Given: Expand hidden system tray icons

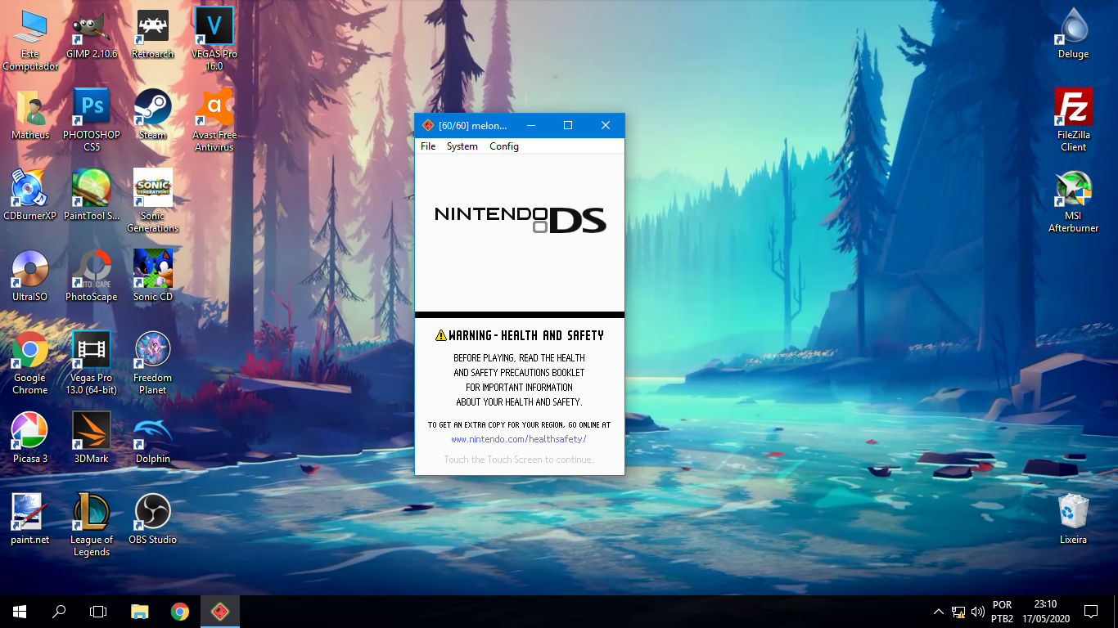Looking at the screenshot, I should tap(940, 611).
